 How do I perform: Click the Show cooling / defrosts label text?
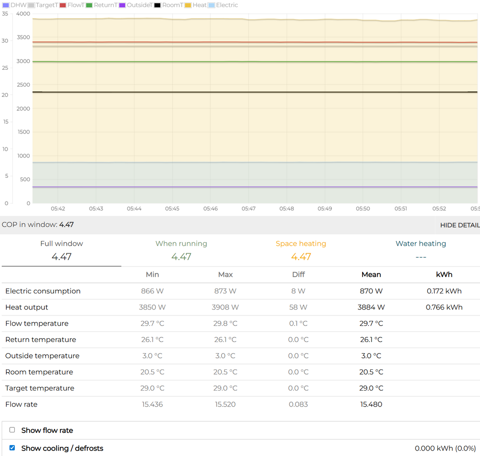coord(62,448)
